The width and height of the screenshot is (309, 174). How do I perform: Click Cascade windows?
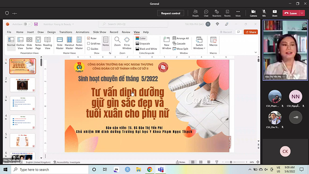[x=179, y=43]
